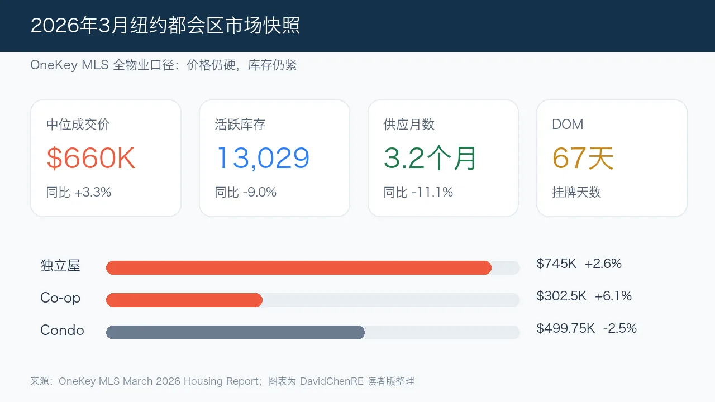Click the title 2026年3月纽约都会区市场快照
Image resolution: width=715 pixels, height=402 pixels.
click(x=165, y=26)
